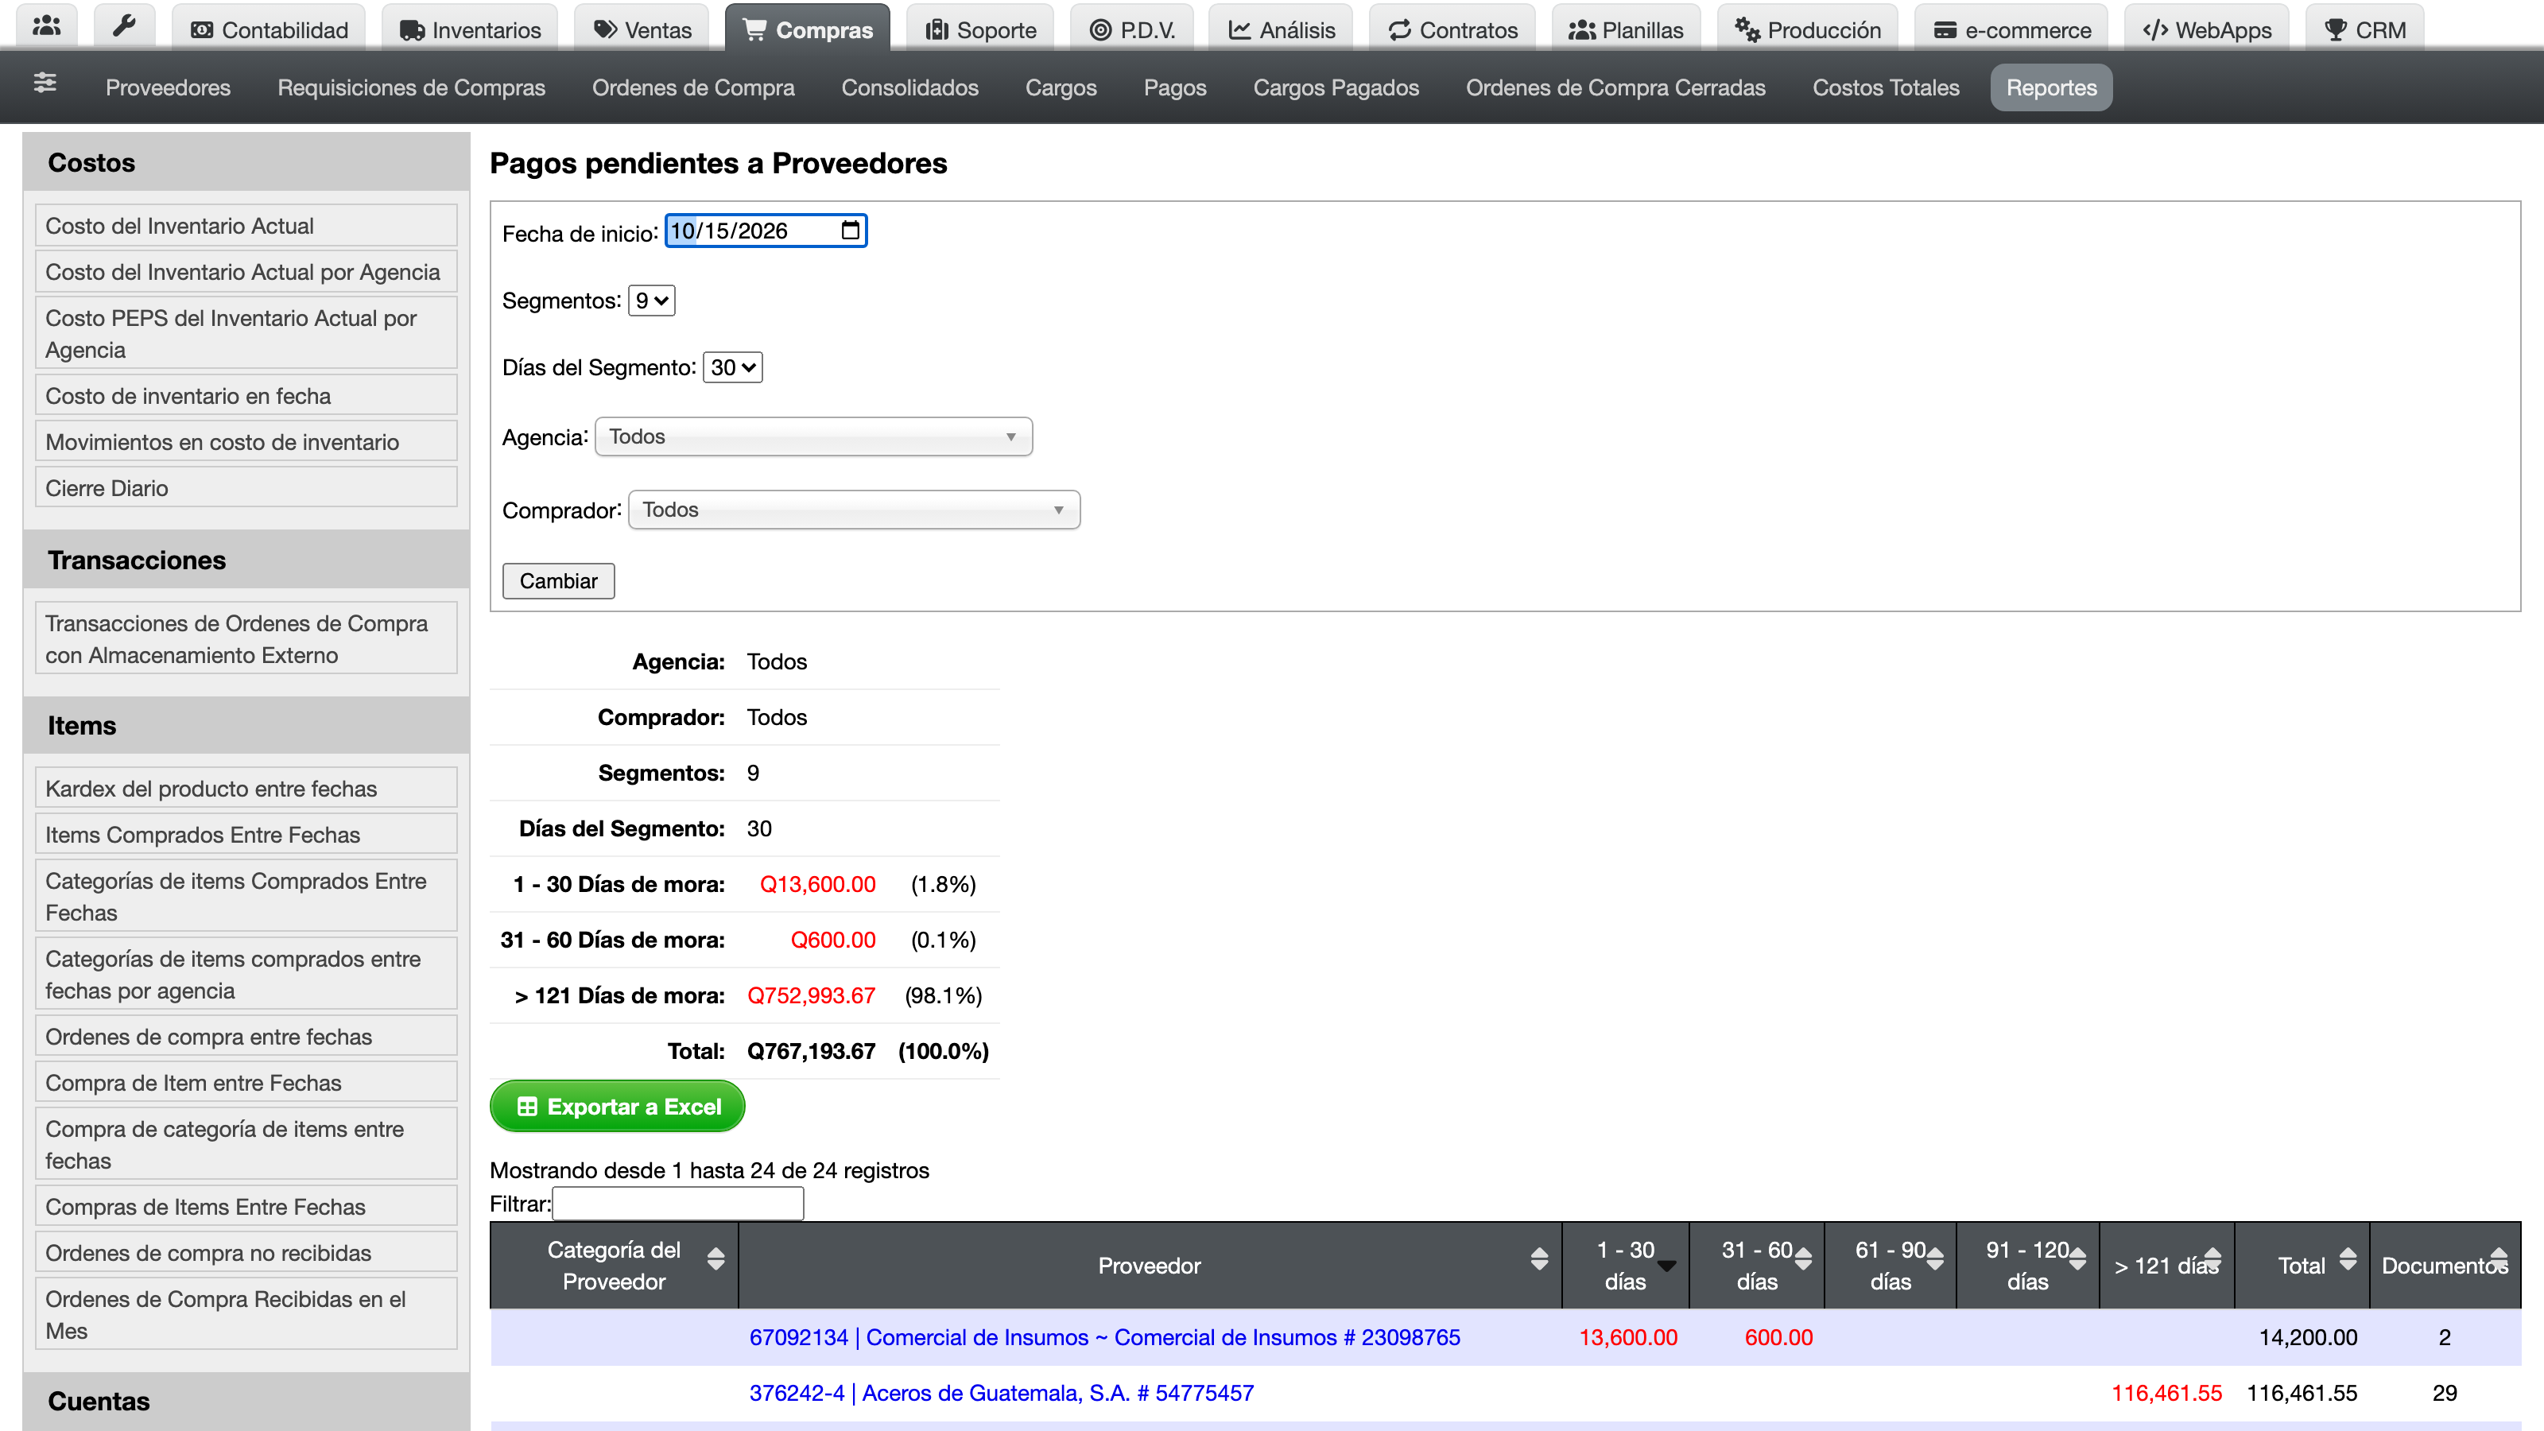
Task: Switch to the Ventas tab
Action: click(x=642, y=29)
